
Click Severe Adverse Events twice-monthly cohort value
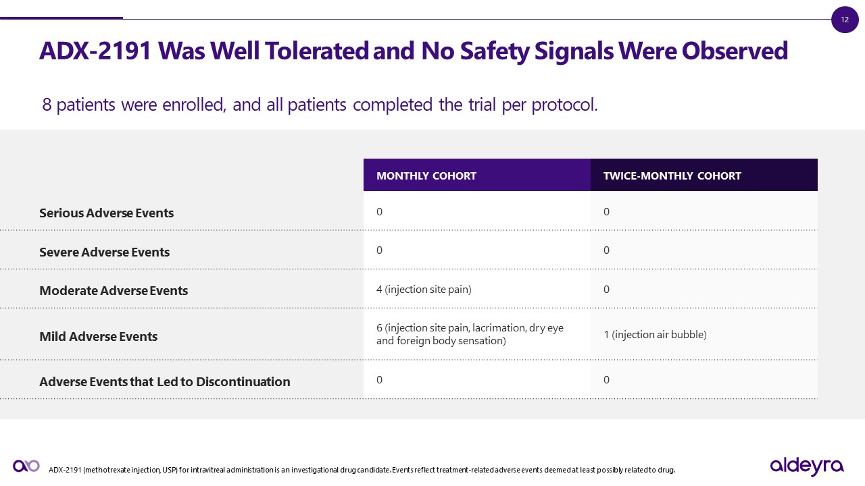pos(607,250)
